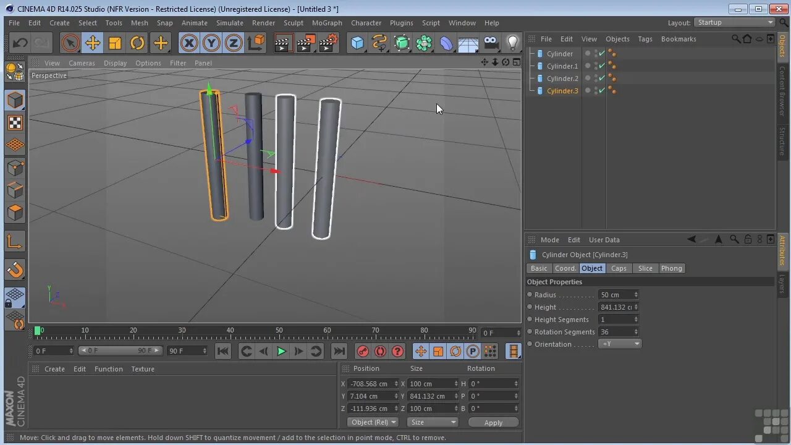The height and width of the screenshot is (445, 791).
Task: Add a camera object
Action: coord(491,43)
